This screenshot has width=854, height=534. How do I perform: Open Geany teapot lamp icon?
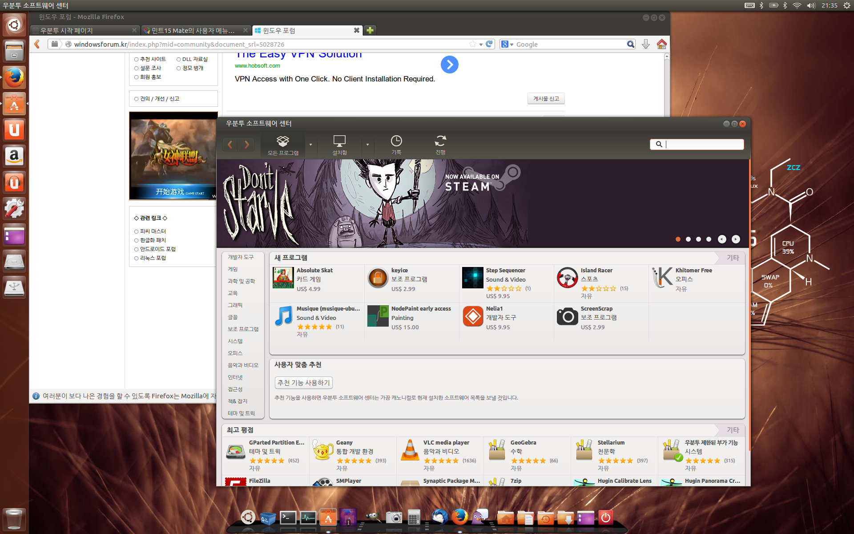click(323, 450)
